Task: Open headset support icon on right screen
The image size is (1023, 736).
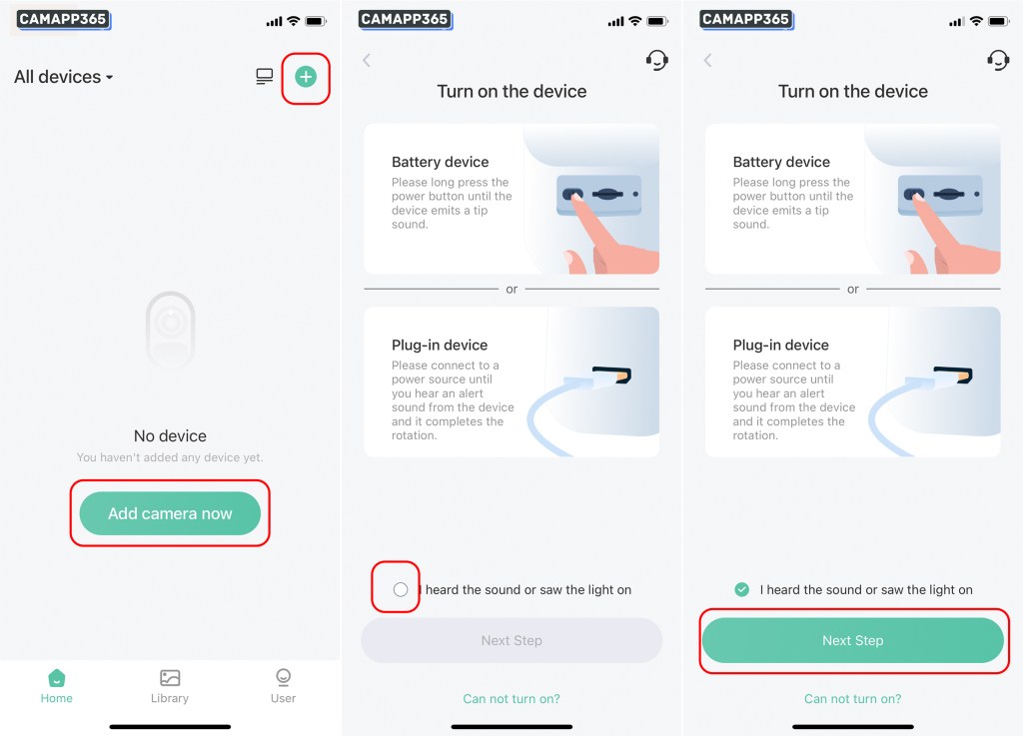Action: pyautogui.click(x=998, y=61)
